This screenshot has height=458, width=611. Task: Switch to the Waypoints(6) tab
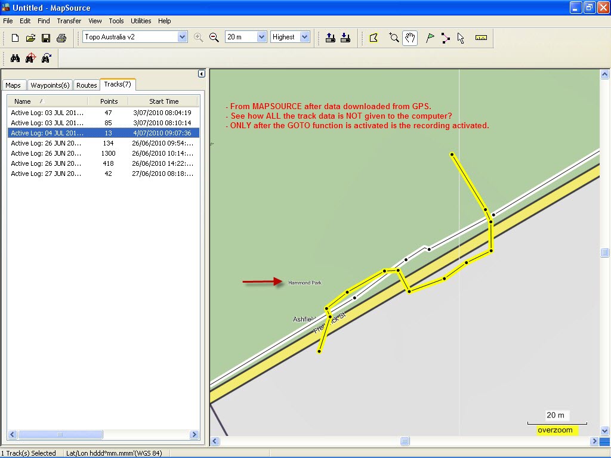(50, 85)
